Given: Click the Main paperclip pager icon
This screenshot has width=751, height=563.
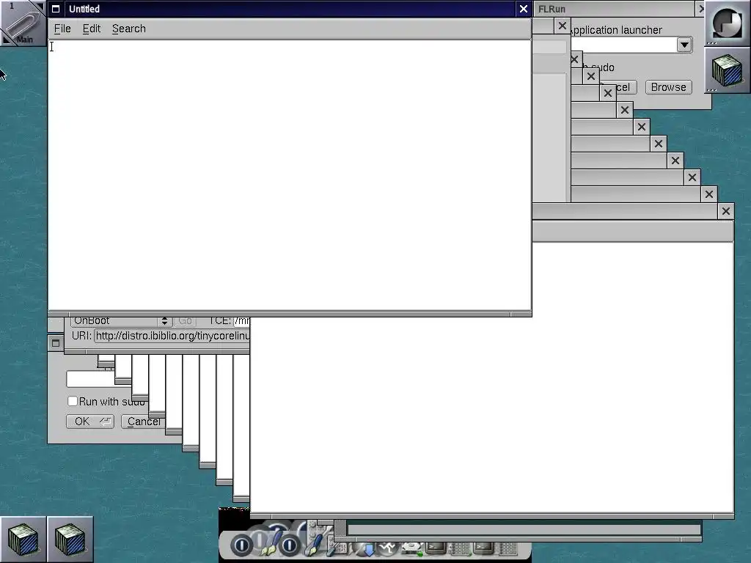Looking at the screenshot, I should [23, 23].
